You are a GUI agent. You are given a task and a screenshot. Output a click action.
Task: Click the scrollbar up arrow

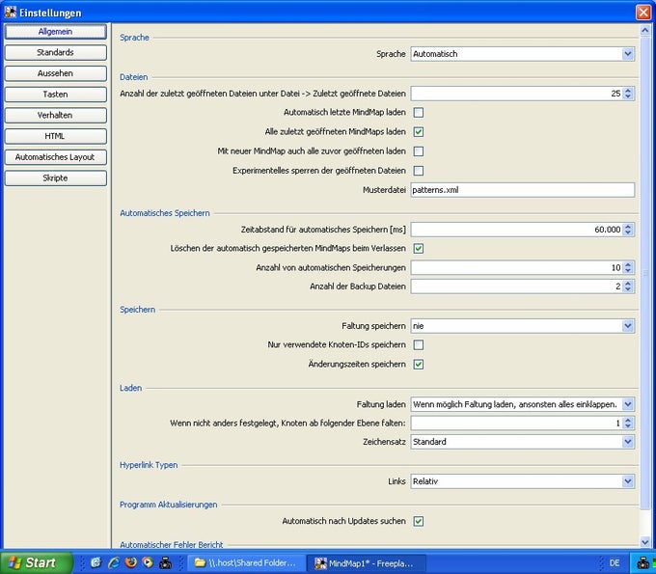pyautogui.click(x=644, y=30)
